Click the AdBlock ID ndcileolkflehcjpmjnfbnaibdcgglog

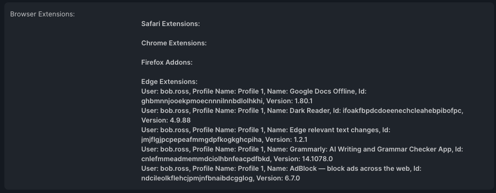click(x=197, y=178)
